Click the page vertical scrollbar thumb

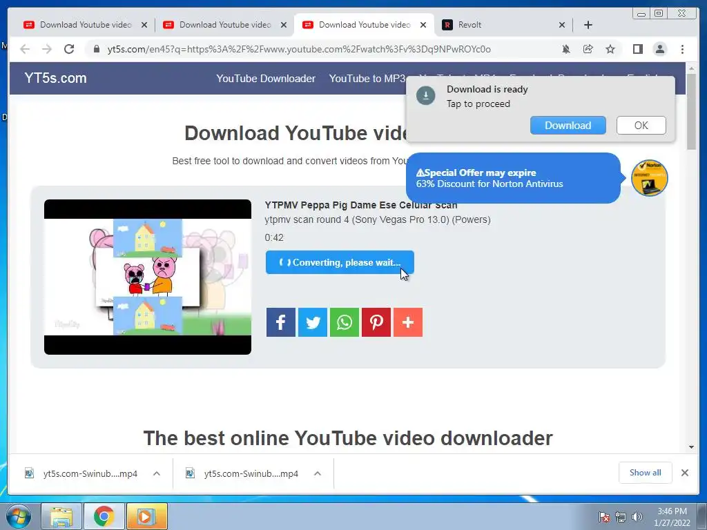[691, 111]
